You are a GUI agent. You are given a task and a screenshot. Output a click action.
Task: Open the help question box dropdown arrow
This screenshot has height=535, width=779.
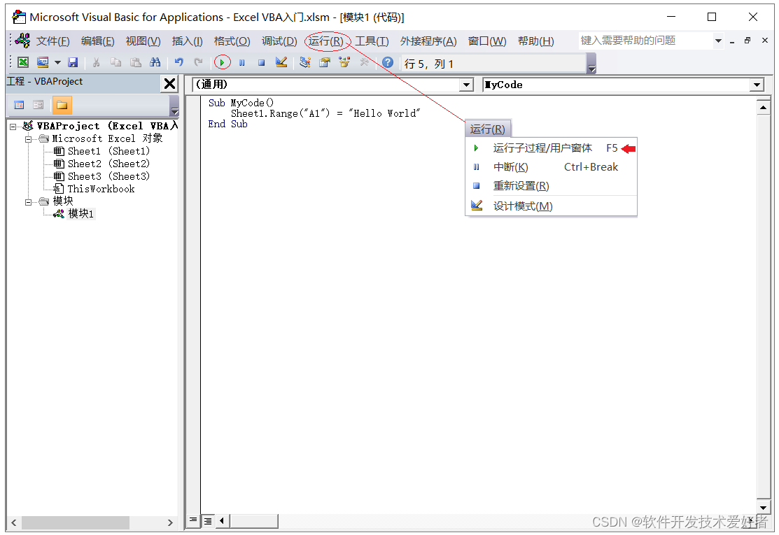coord(718,41)
